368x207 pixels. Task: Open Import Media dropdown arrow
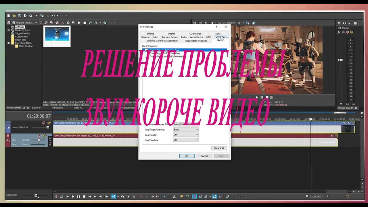click(x=36, y=23)
